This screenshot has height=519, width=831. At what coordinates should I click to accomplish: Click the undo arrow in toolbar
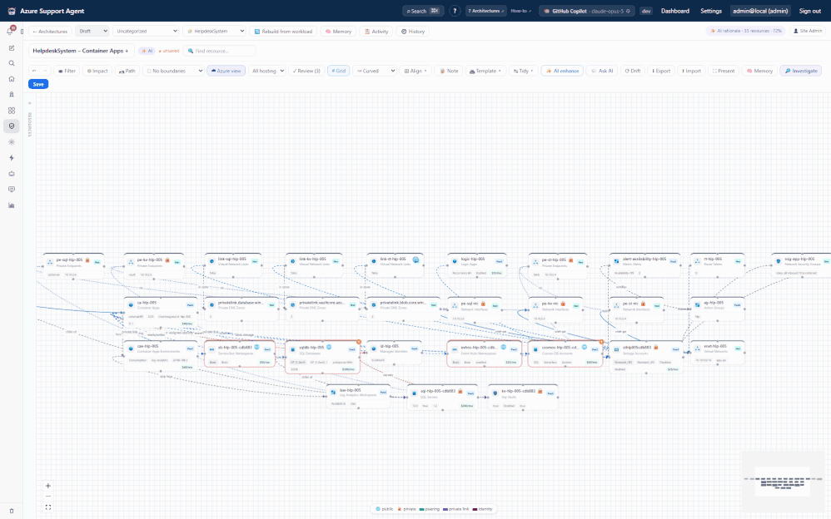click(34, 71)
